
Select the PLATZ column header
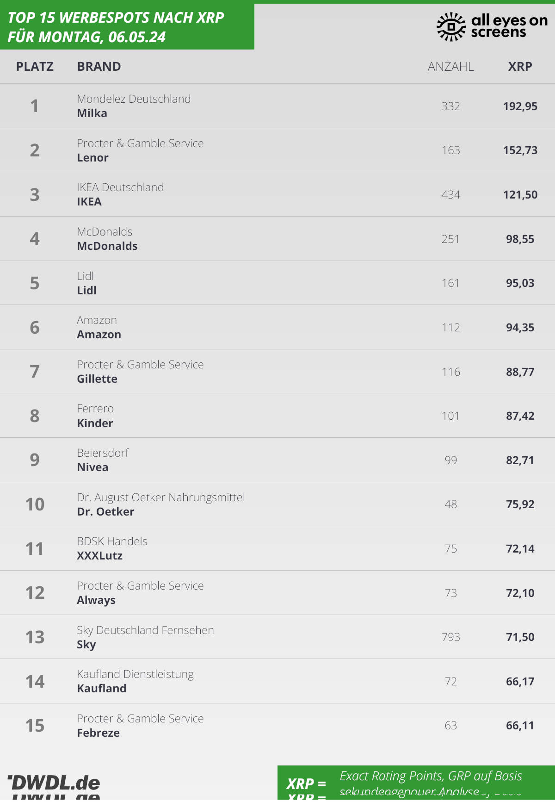point(35,67)
